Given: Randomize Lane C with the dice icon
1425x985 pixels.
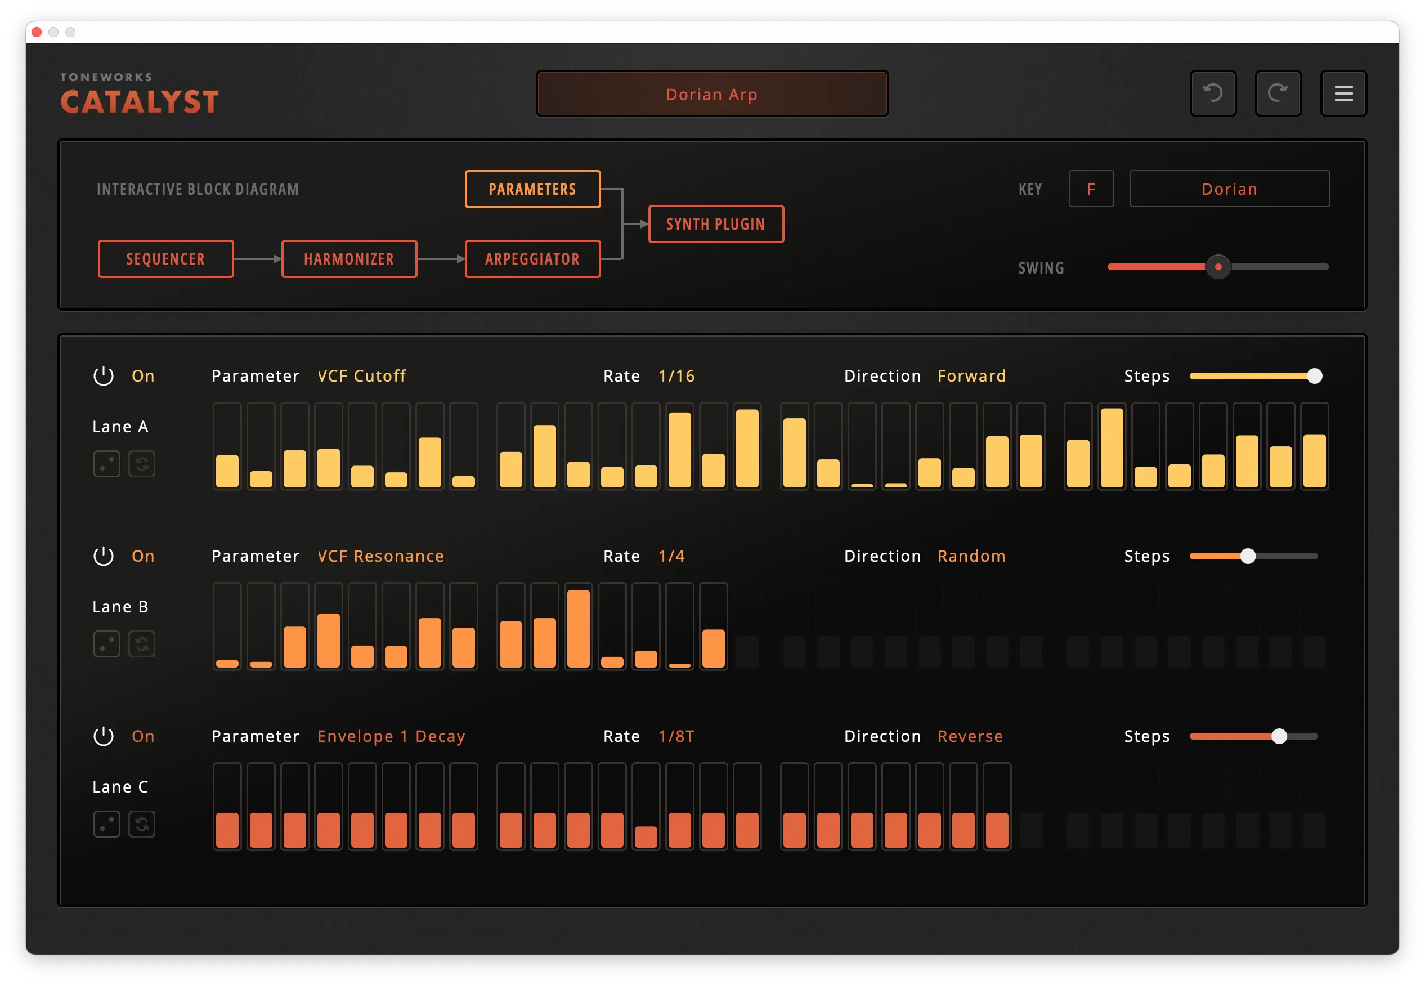Looking at the screenshot, I should point(107,824).
